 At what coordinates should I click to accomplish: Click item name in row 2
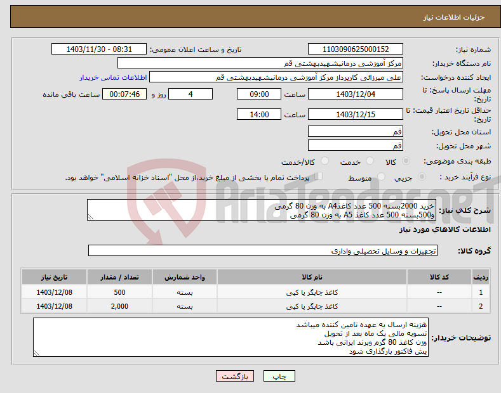coord(312,306)
